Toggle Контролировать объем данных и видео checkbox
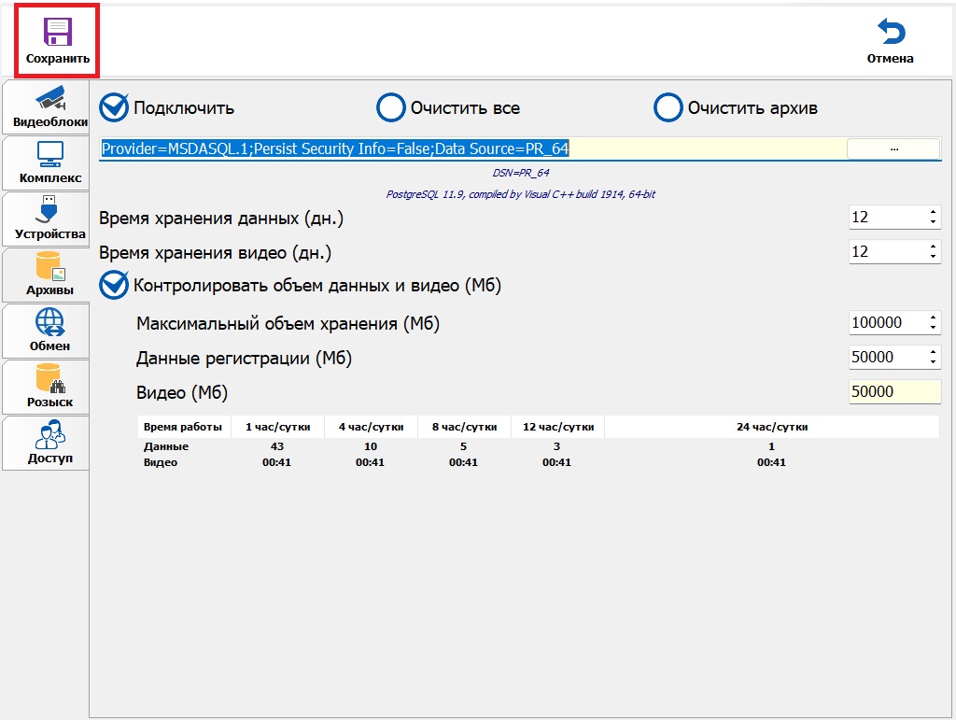This screenshot has width=956, height=720. (x=114, y=285)
